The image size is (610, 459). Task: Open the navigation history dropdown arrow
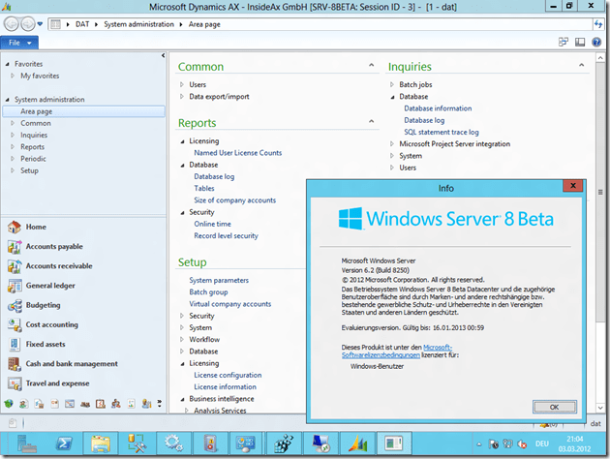click(x=40, y=24)
